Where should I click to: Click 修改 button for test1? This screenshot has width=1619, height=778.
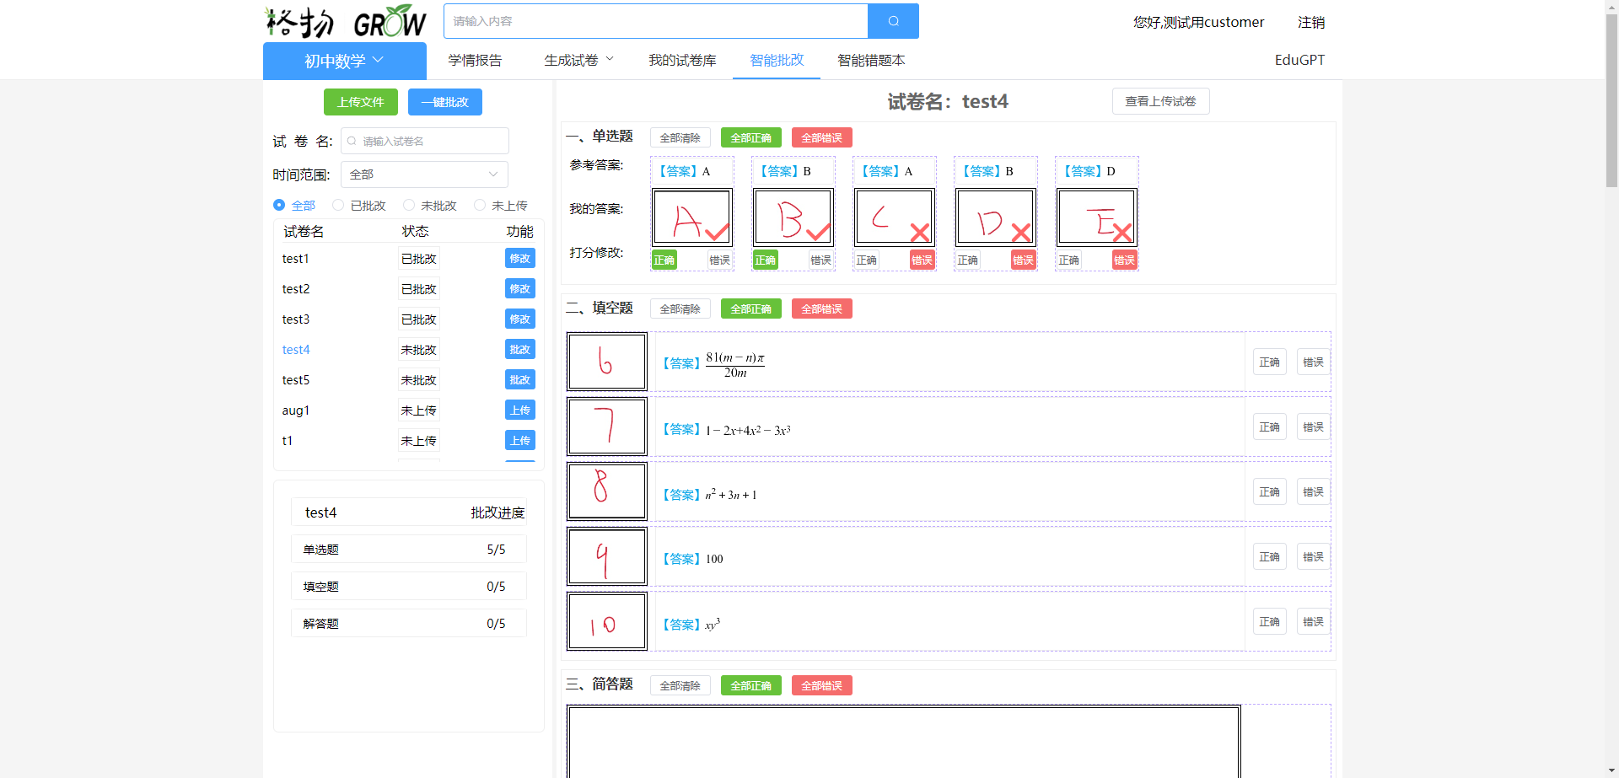click(x=520, y=259)
